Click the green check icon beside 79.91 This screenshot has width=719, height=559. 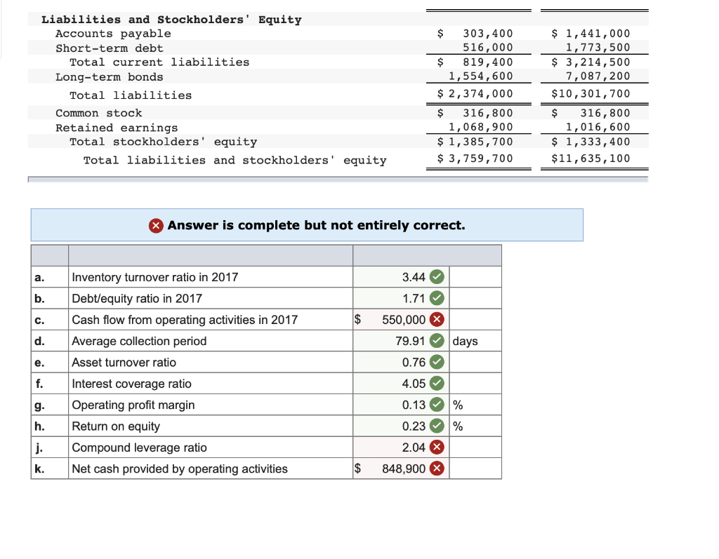click(x=437, y=341)
